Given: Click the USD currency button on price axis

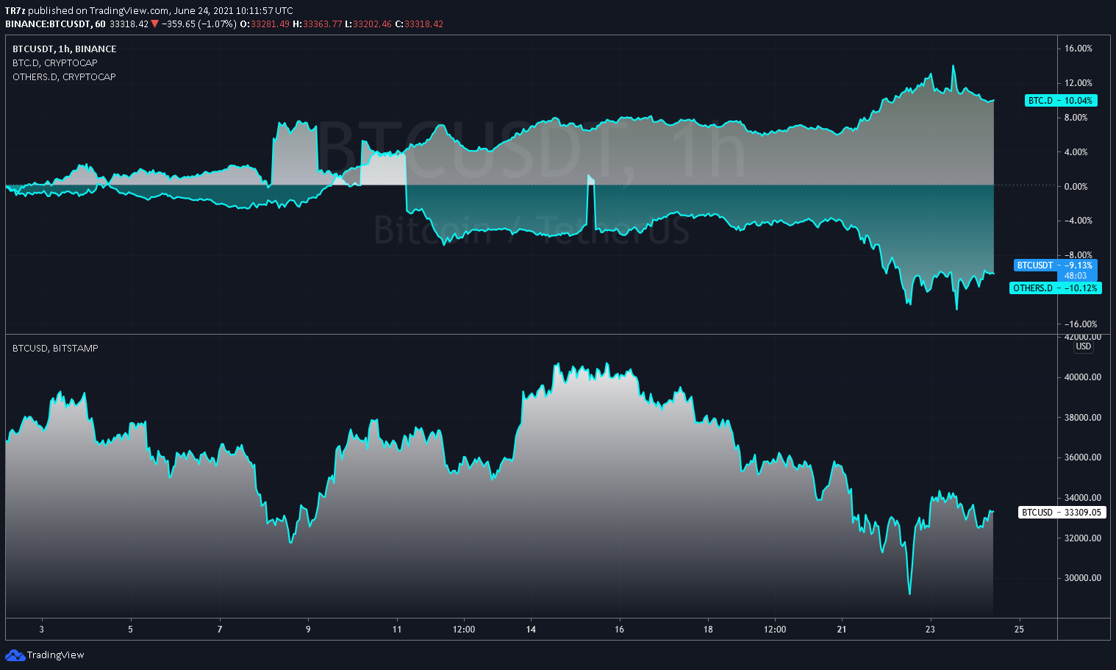Looking at the screenshot, I should click(x=1084, y=346).
